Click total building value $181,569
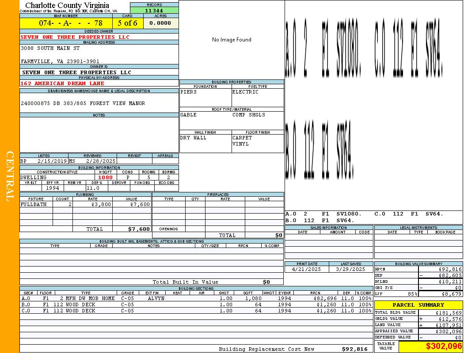This screenshot has width=464, height=353. click(x=449, y=313)
